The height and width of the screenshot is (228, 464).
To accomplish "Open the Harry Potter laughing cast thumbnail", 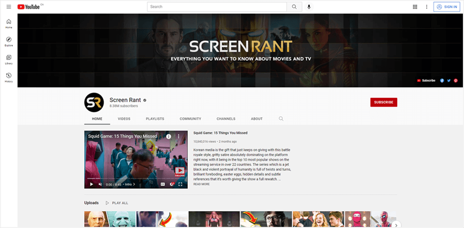I will pyautogui.click(x=319, y=219).
